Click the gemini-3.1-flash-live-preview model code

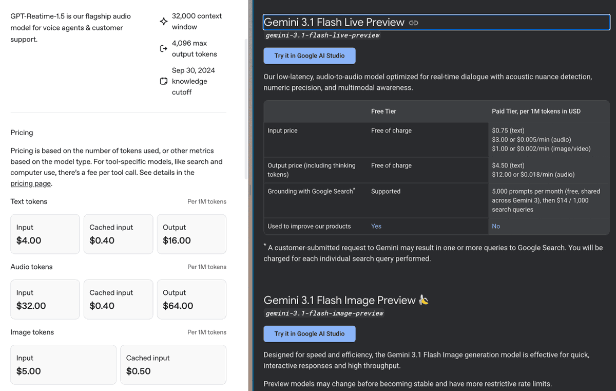[x=323, y=35]
